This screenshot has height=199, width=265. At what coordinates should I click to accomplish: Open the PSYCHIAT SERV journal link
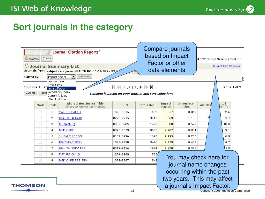point(71,142)
